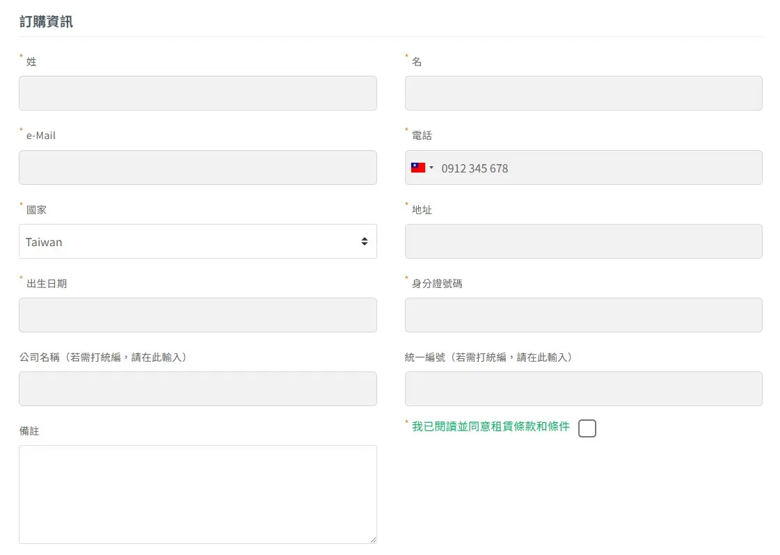The width and height of the screenshot is (780, 555).
Task: Click the 公司名稱（若需打統編，請在此輸入）label
Action: click(103, 357)
